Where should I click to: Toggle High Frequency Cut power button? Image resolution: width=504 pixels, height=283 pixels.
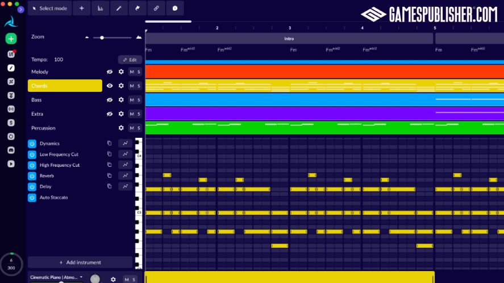coord(32,165)
